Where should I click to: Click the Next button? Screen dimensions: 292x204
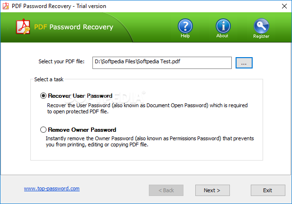pos(212,190)
